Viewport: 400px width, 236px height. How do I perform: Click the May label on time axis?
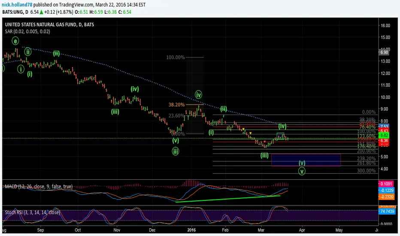pyautogui.click(x=339, y=230)
